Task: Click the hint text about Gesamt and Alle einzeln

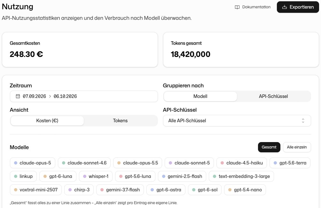Action: point(94,203)
